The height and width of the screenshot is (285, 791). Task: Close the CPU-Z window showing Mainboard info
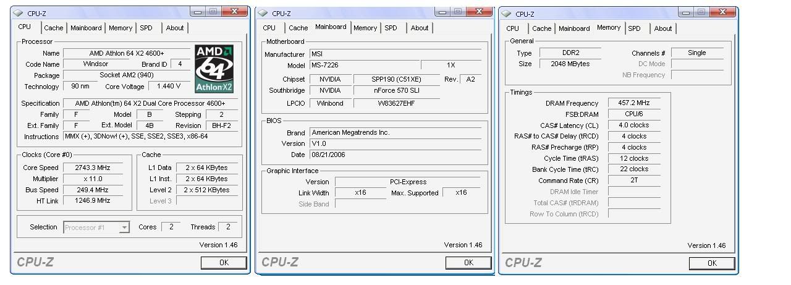tap(480, 12)
